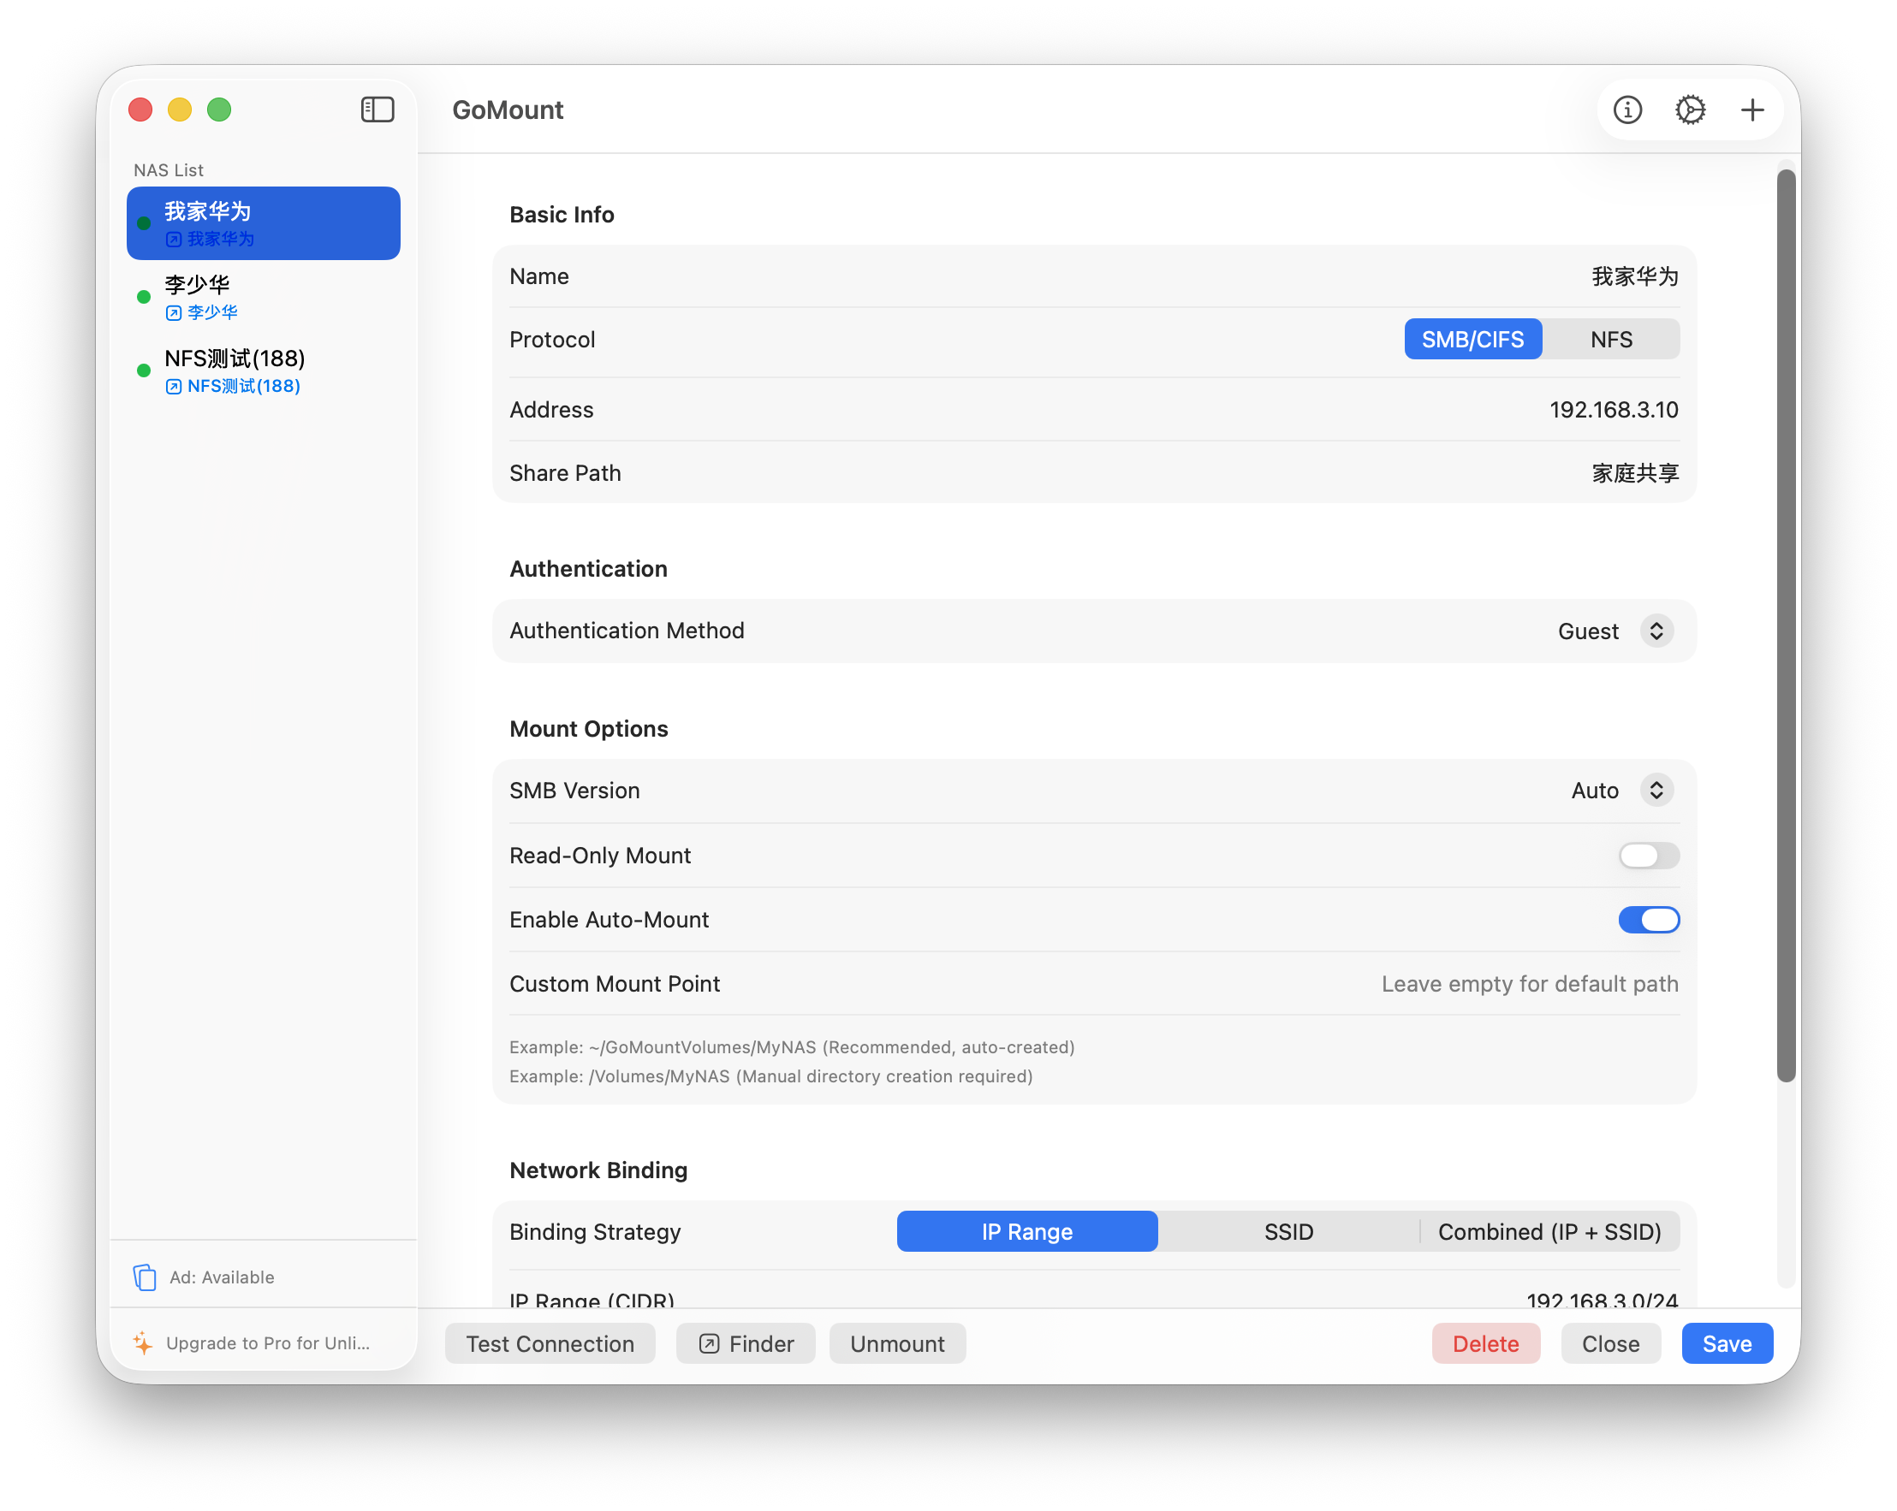Click green status dot for NFS测试(188)
The width and height of the screenshot is (1897, 1511).
coord(144,371)
